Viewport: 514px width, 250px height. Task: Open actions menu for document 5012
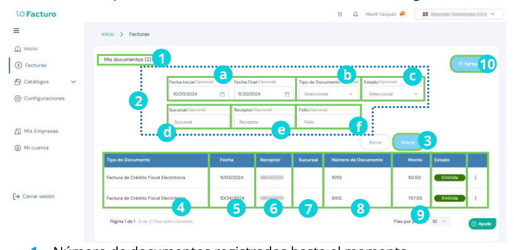(x=476, y=198)
